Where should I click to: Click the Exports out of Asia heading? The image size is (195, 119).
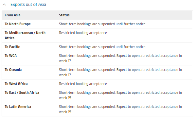coord(28,5)
